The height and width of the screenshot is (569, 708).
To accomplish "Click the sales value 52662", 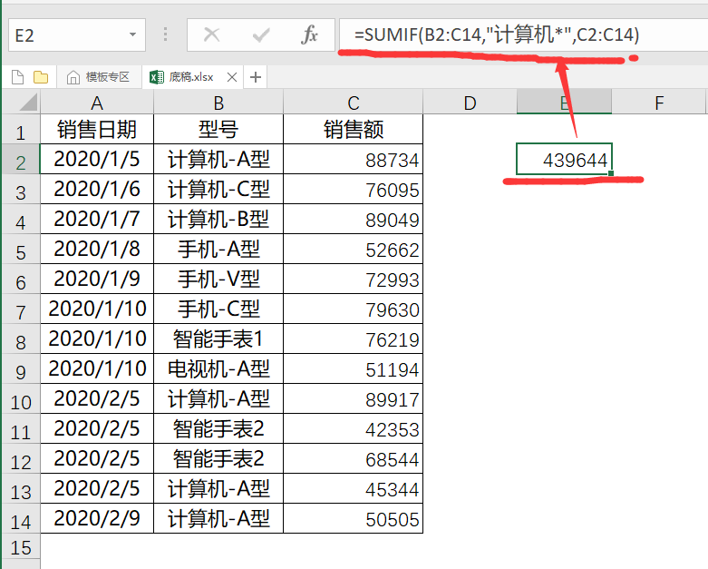I will tap(354, 249).
